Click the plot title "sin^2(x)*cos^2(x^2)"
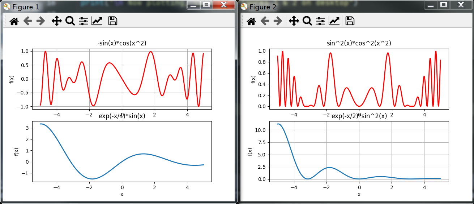 [x=359, y=43]
